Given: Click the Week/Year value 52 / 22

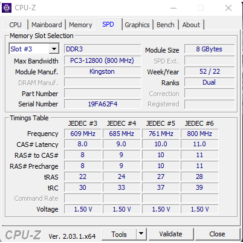Looking at the screenshot, I should coord(210,71).
